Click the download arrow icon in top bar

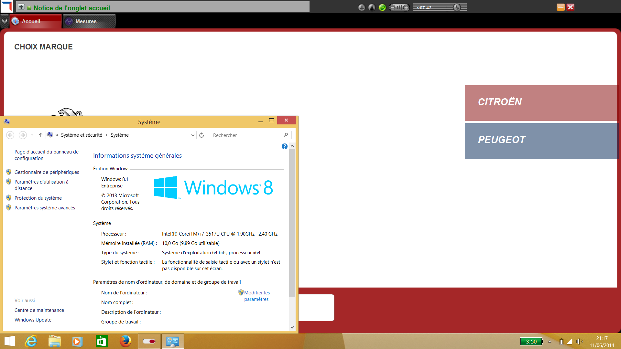(362, 7)
